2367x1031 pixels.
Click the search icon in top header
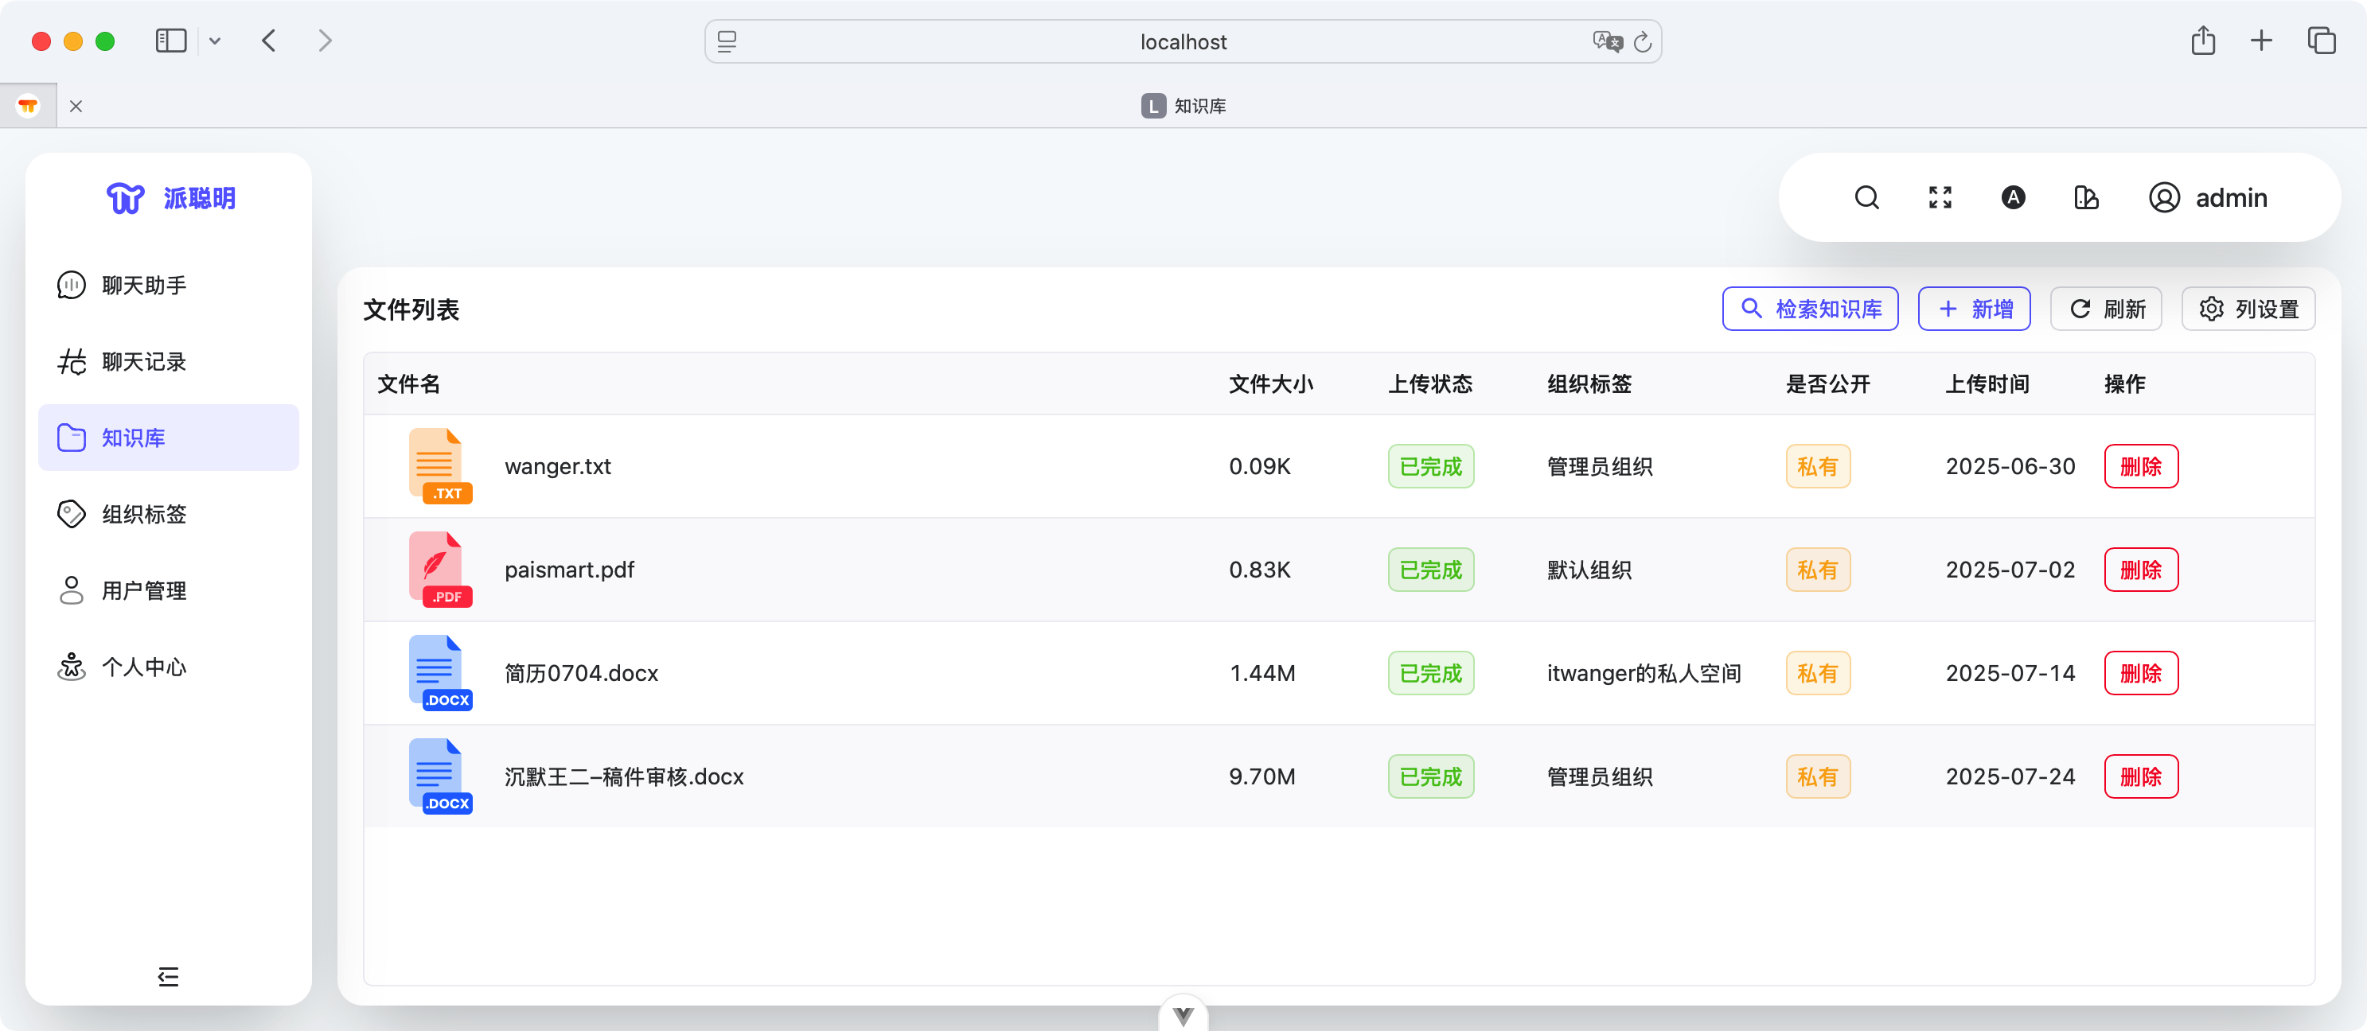pyautogui.click(x=1866, y=197)
